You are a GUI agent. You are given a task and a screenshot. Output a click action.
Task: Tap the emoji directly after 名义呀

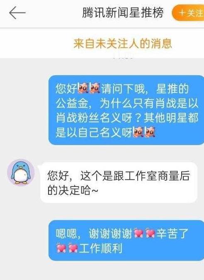[138, 132]
